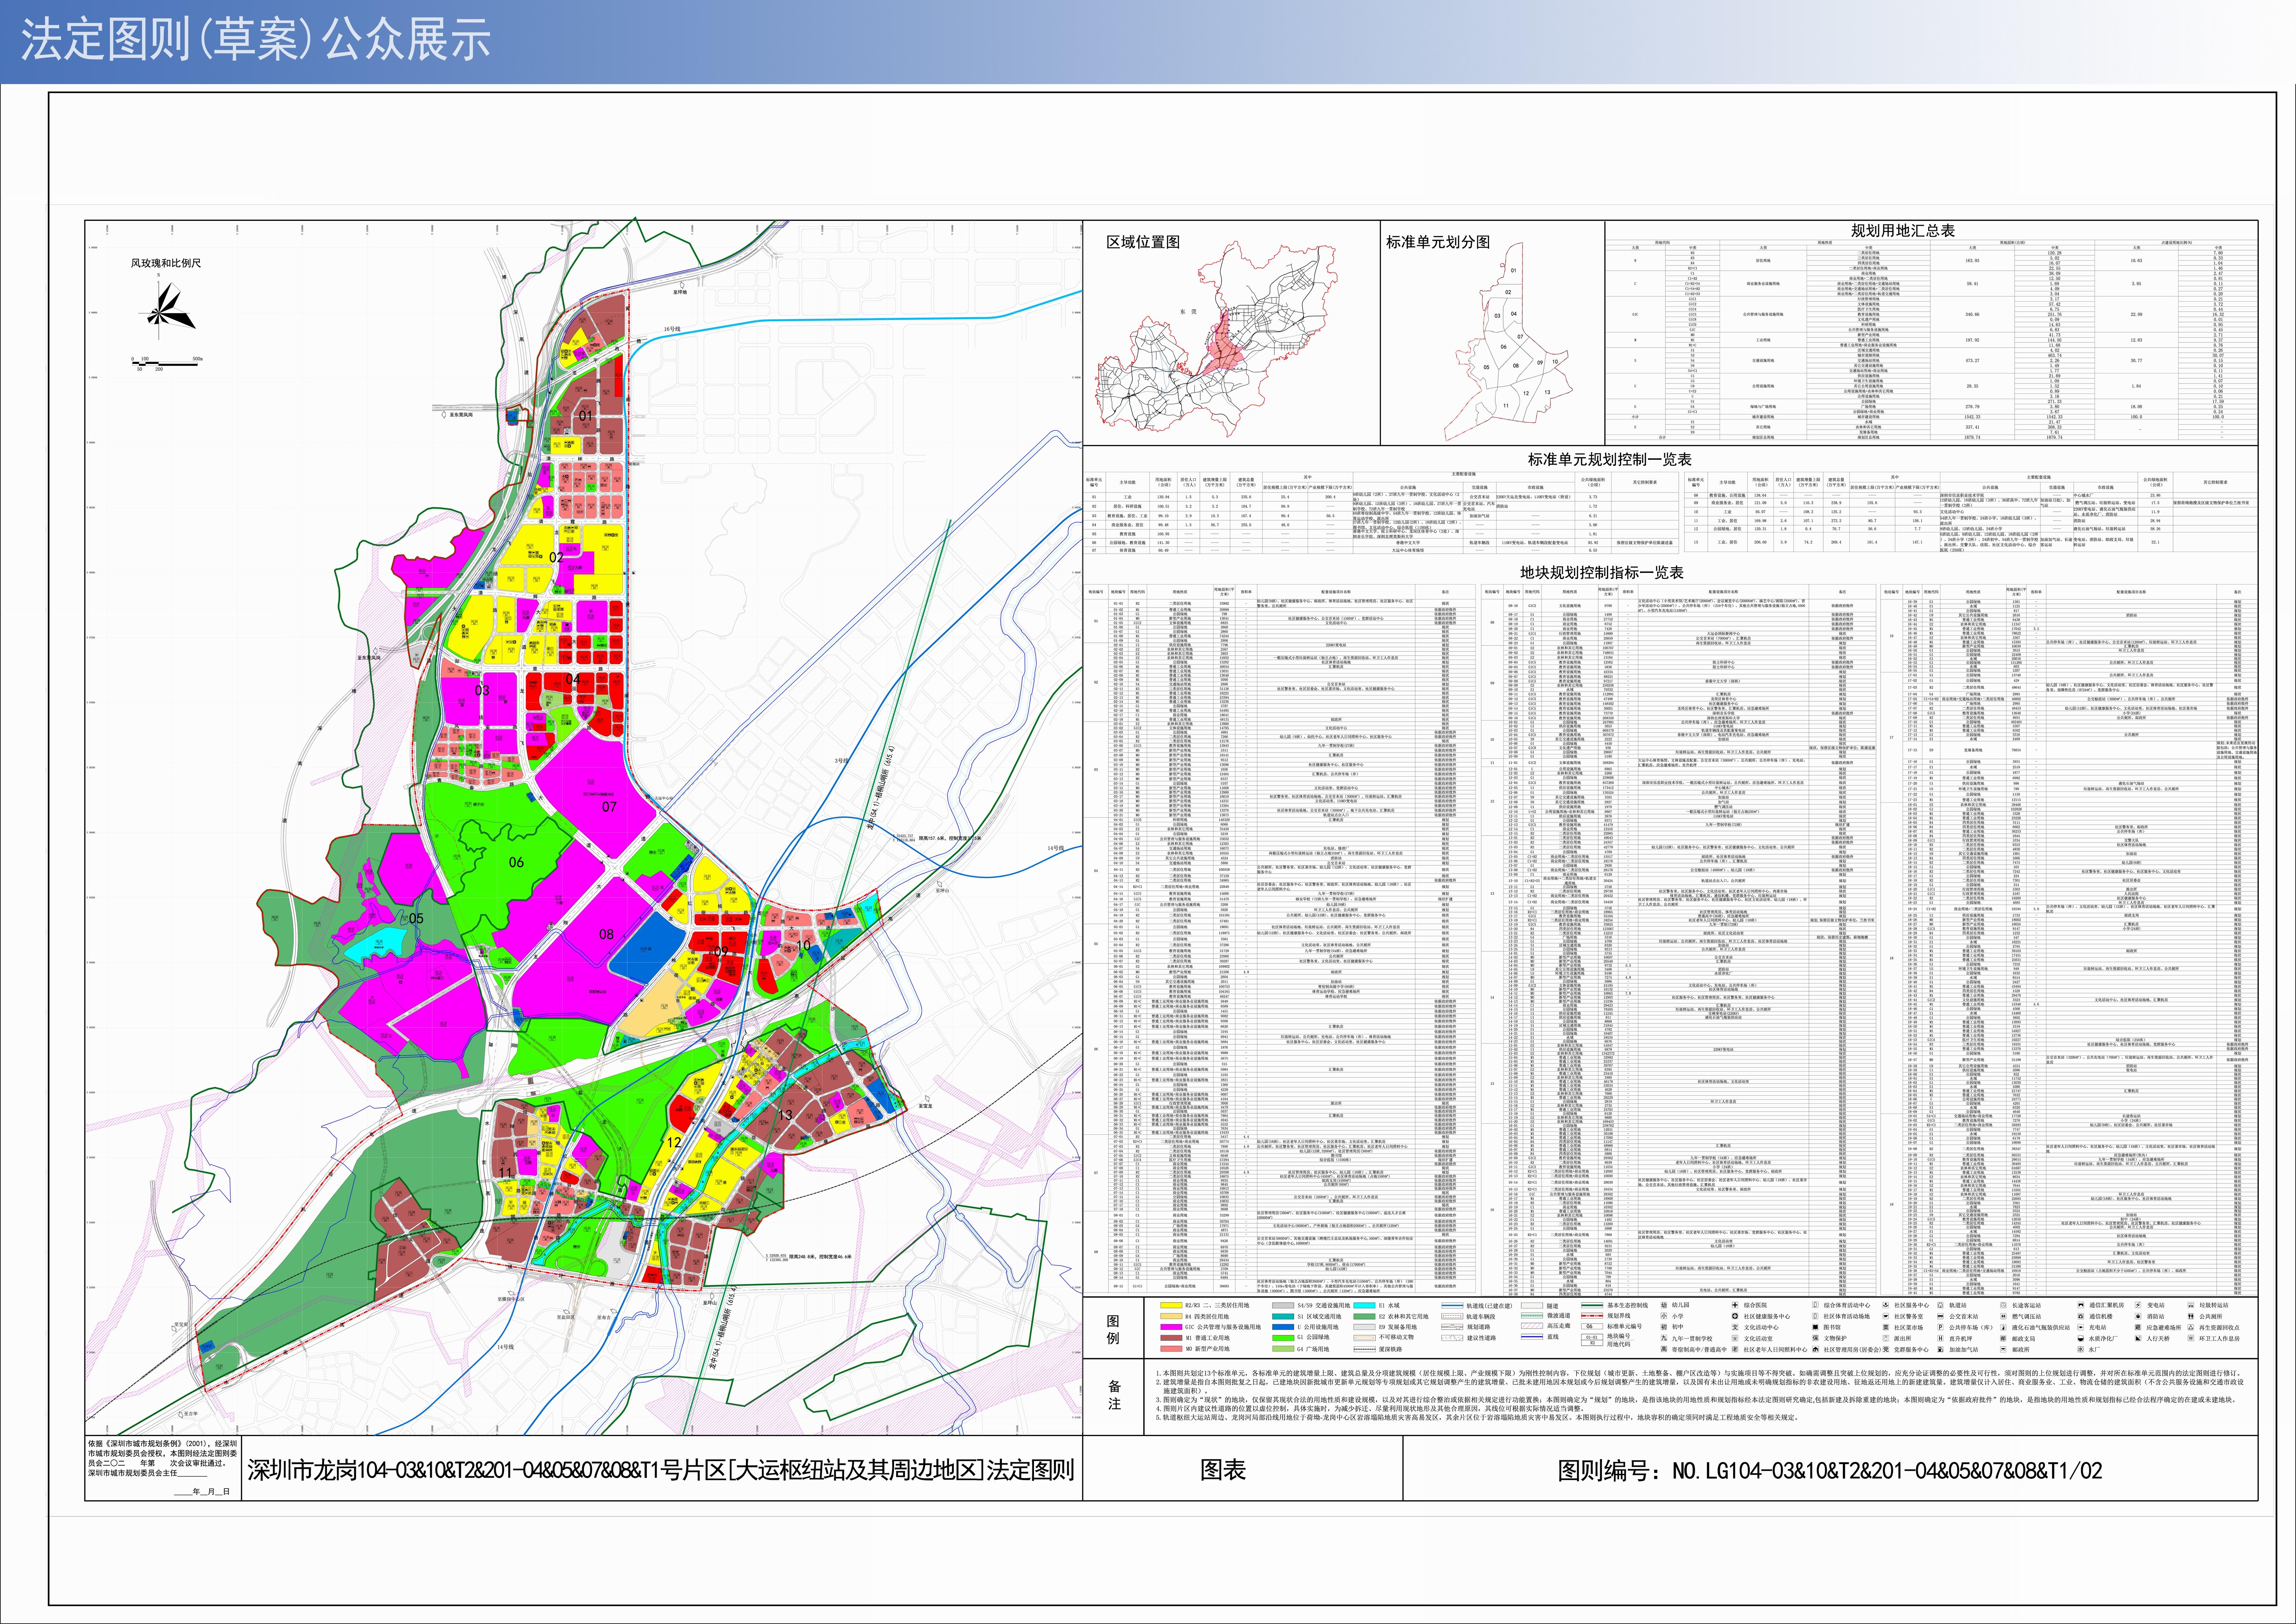2296x1624 pixels.
Task: Click standard unit 13 label on the map
Action: [785, 1115]
